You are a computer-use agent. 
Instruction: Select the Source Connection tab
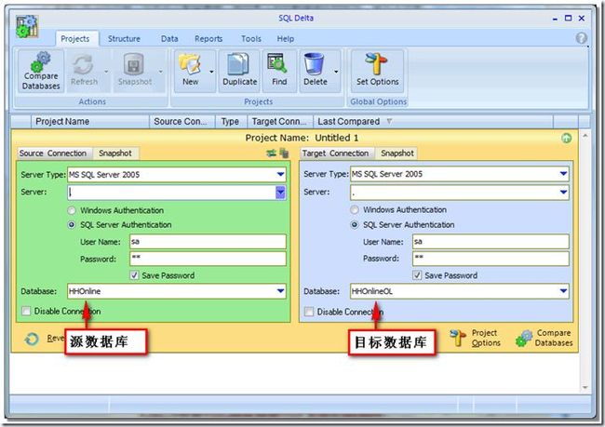pos(53,153)
